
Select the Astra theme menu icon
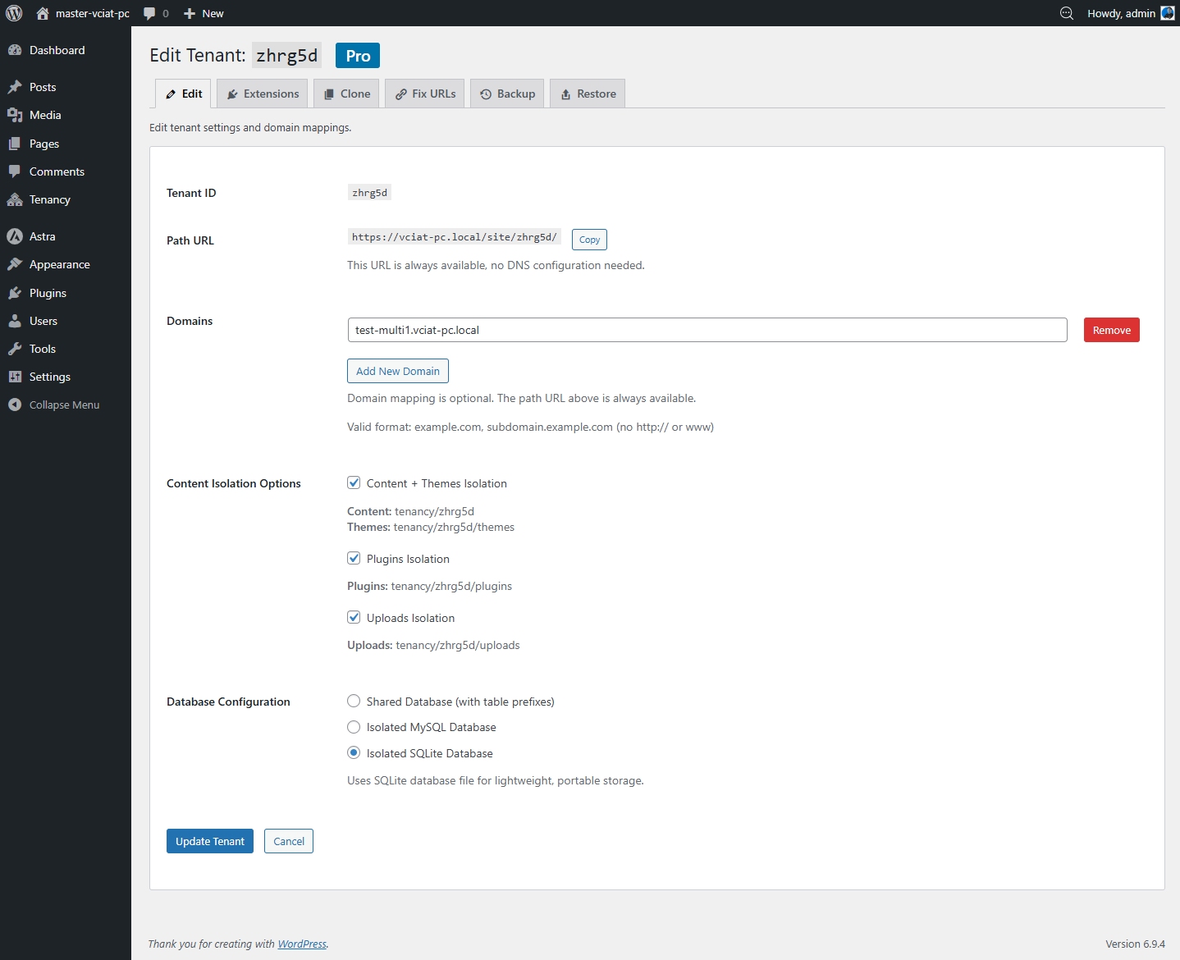click(16, 236)
